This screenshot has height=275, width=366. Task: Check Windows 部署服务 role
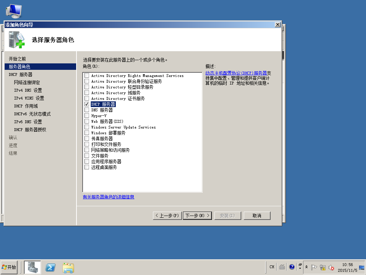86,133
